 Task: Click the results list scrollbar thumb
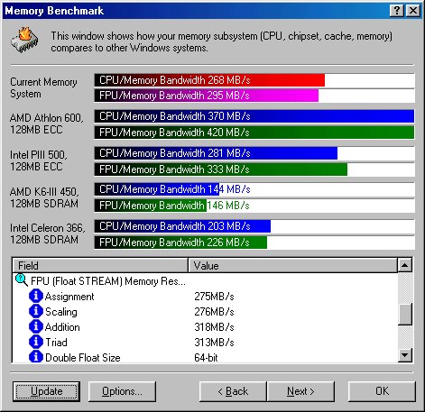point(405,315)
